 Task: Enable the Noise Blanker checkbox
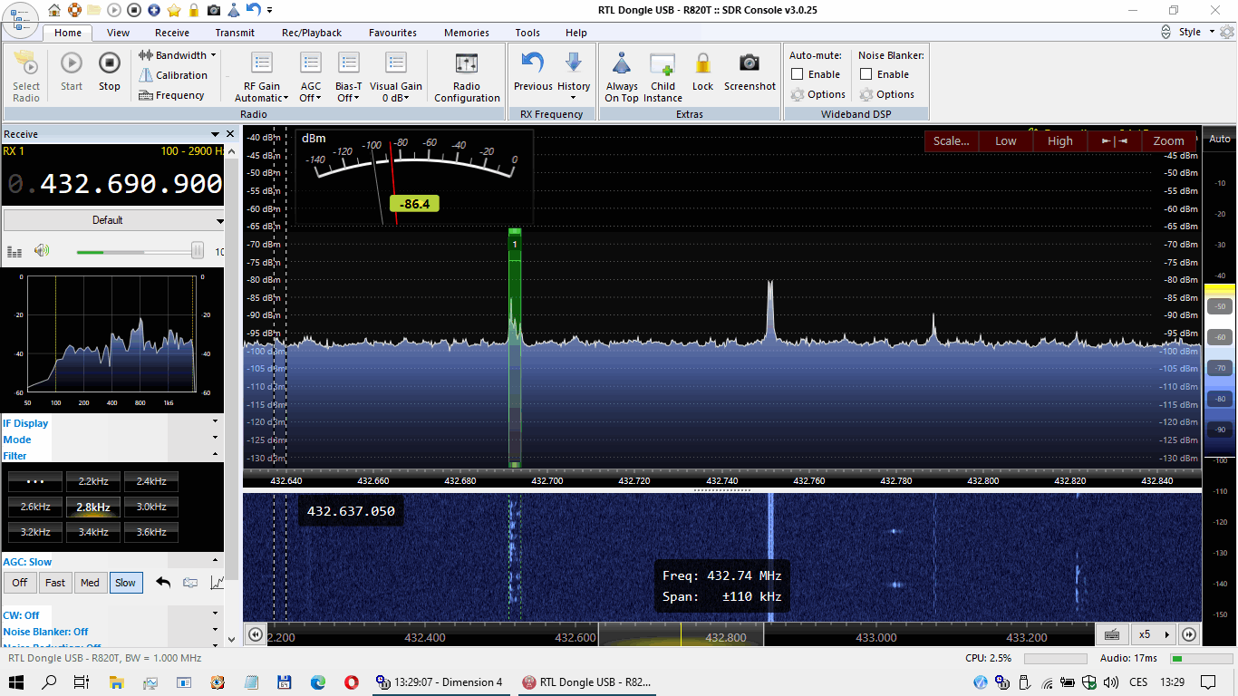click(866, 74)
